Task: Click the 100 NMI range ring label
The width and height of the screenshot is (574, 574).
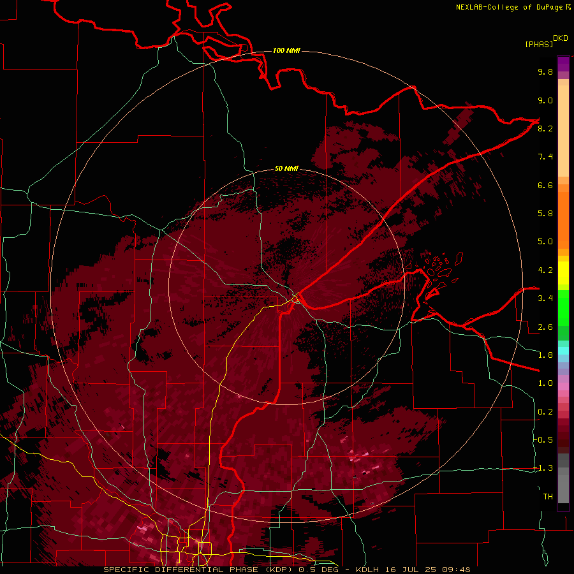Action: pos(286,50)
